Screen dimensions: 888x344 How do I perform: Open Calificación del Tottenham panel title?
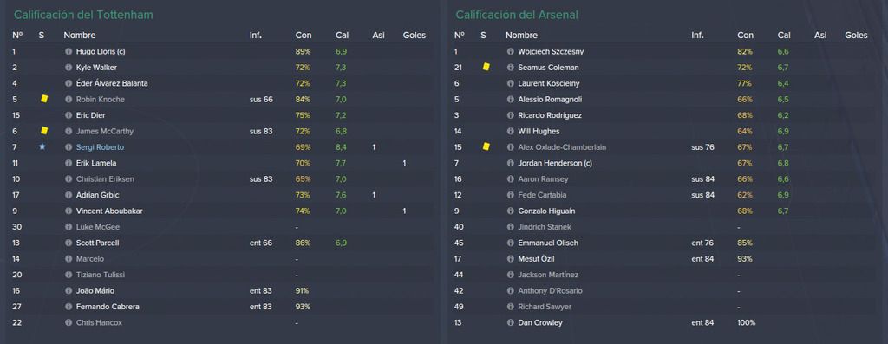coord(83,15)
